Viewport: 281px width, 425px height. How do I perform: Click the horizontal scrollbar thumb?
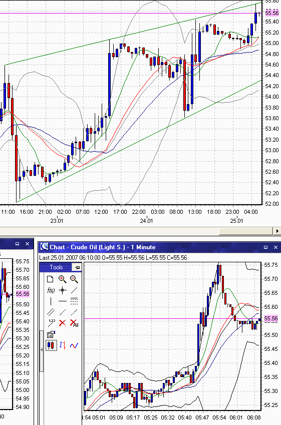coord(246,231)
